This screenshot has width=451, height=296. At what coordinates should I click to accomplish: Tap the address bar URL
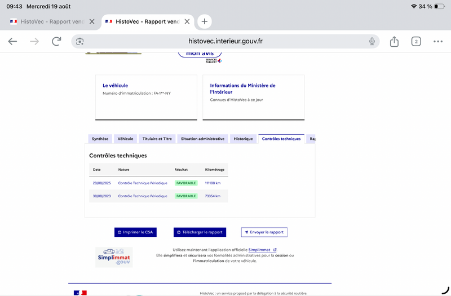[225, 41]
